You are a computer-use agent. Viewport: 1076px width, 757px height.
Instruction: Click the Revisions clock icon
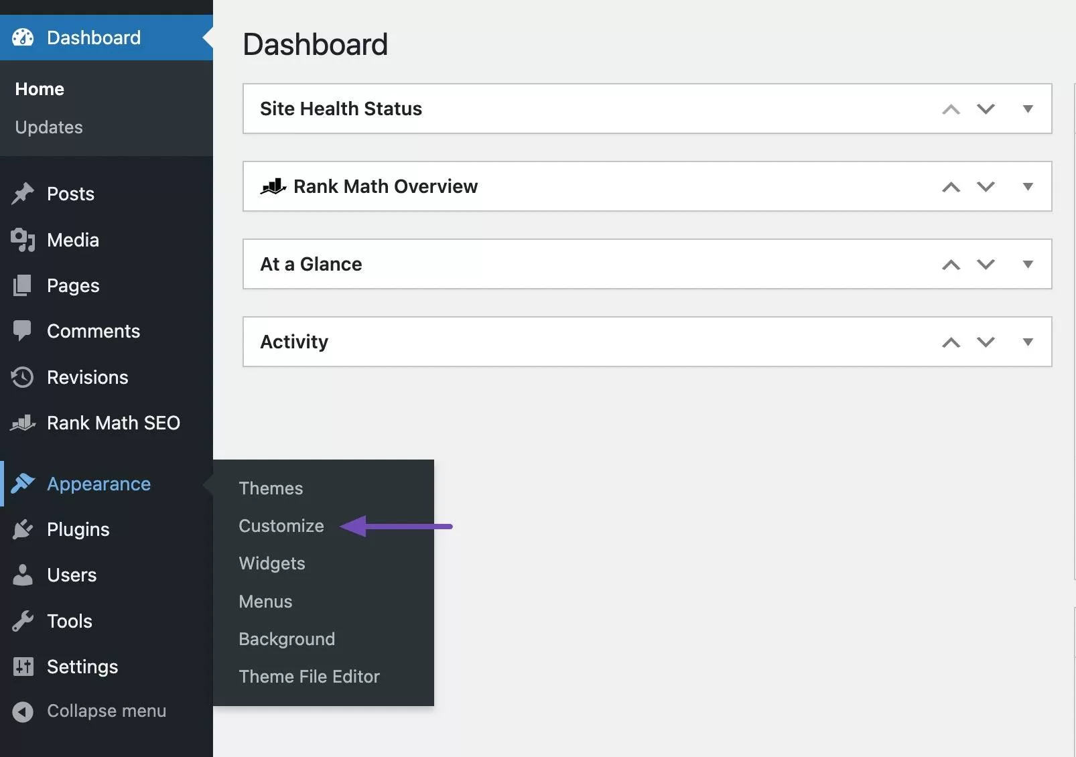pyautogui.click(x=23, y=377)
